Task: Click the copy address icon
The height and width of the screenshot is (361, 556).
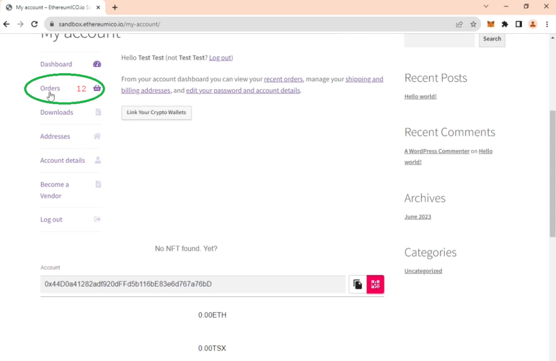Action: tap(357, 284)
